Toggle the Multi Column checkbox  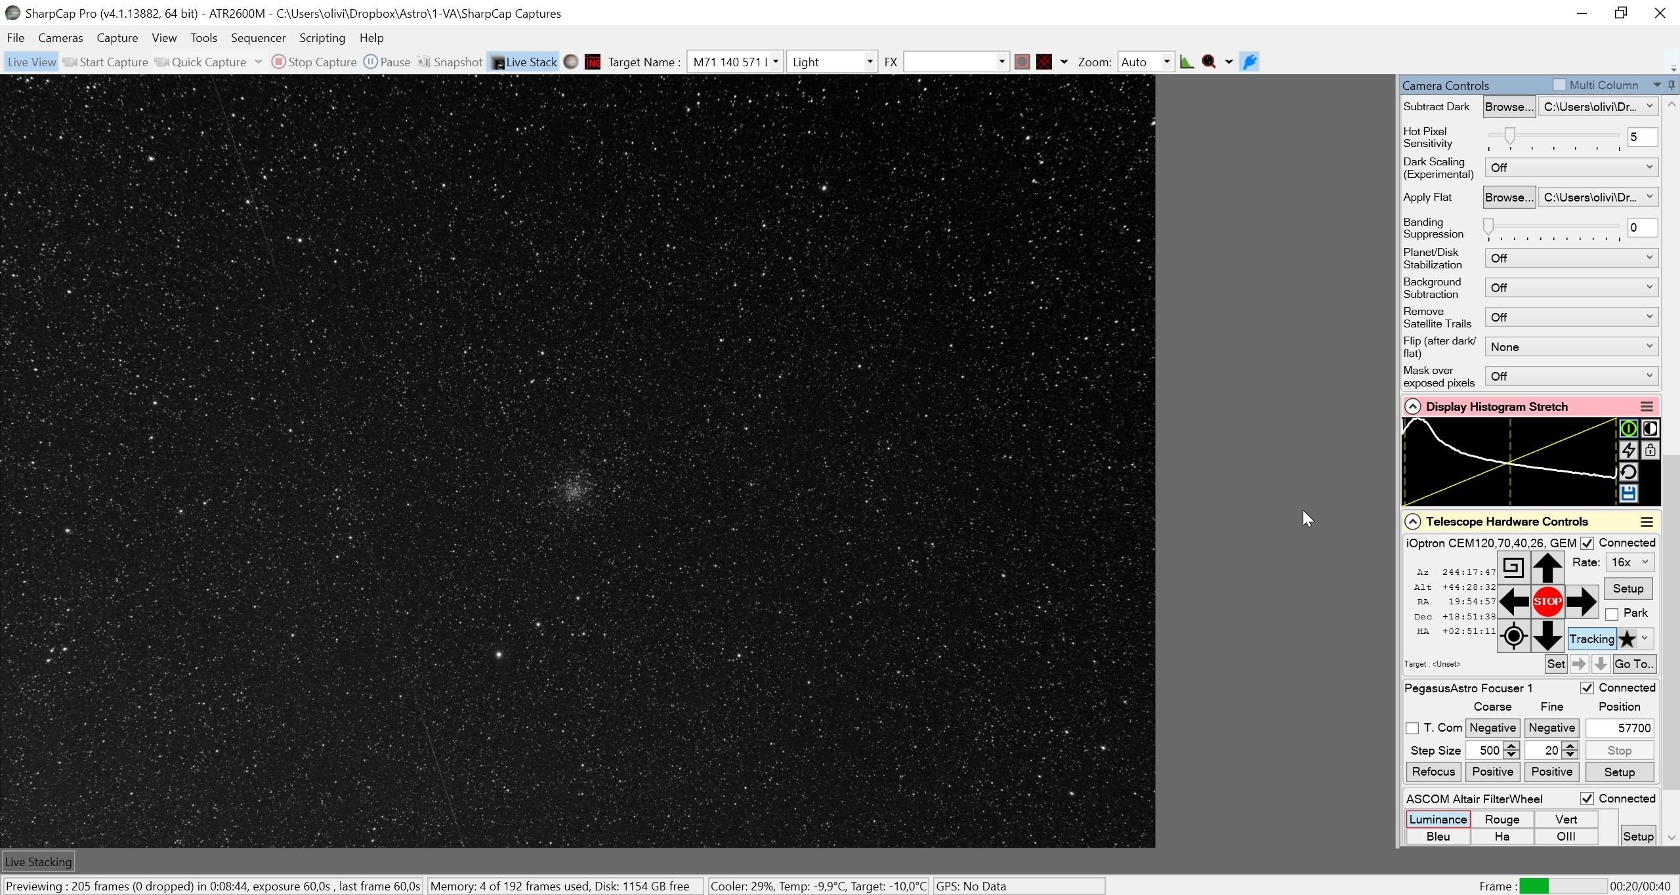pyautogui.click(x=1559, y=85)
